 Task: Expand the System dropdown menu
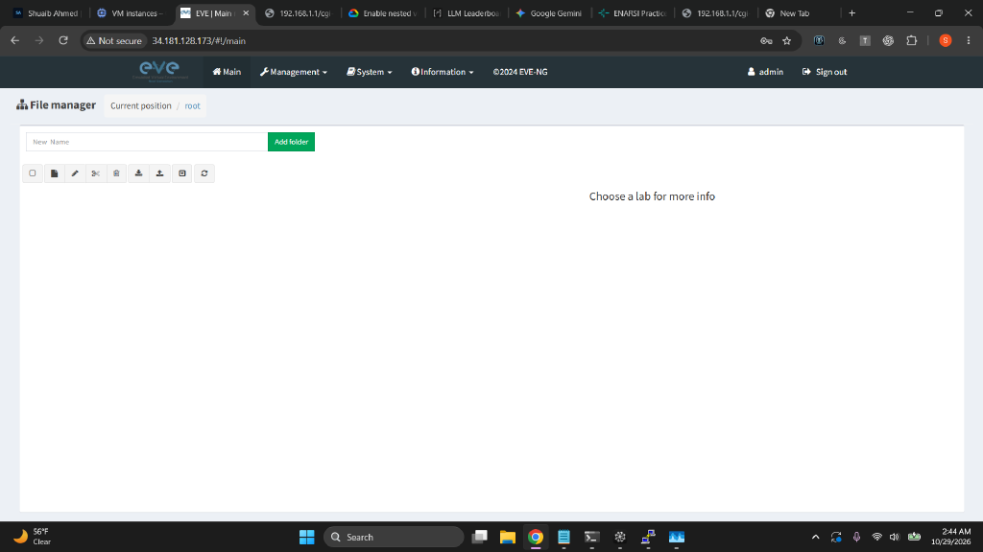pyautogui.click(x=370, y=72)
